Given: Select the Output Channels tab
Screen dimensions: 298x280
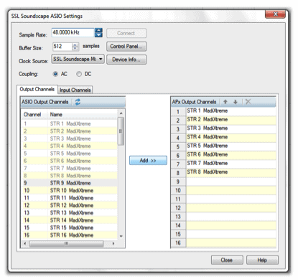Looking at the screenshot, I should (x=37, y=89).
